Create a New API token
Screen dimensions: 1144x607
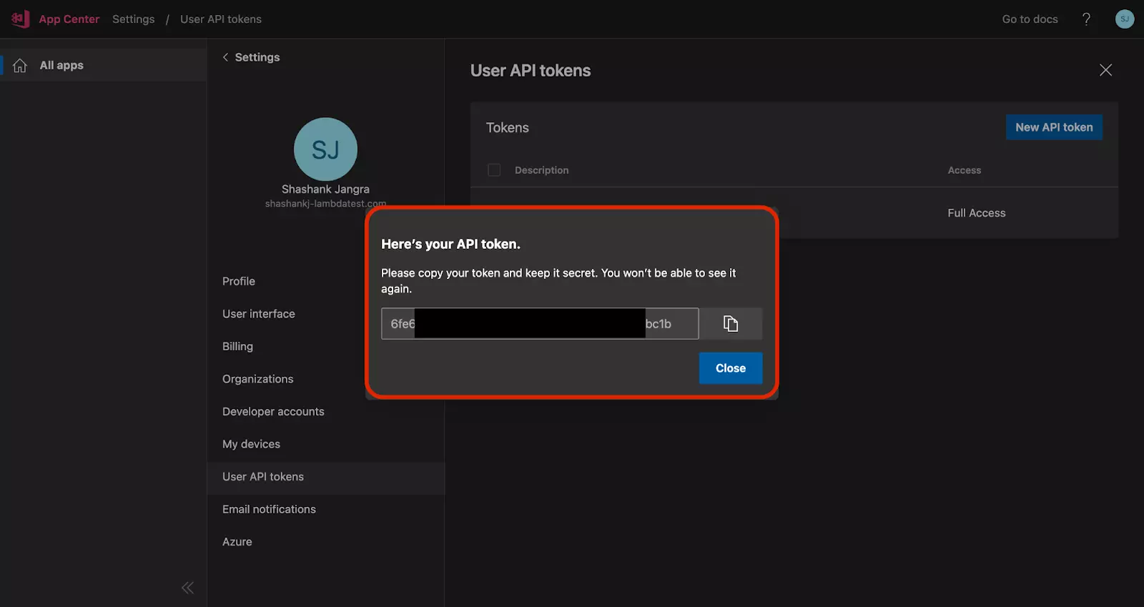1053,127
